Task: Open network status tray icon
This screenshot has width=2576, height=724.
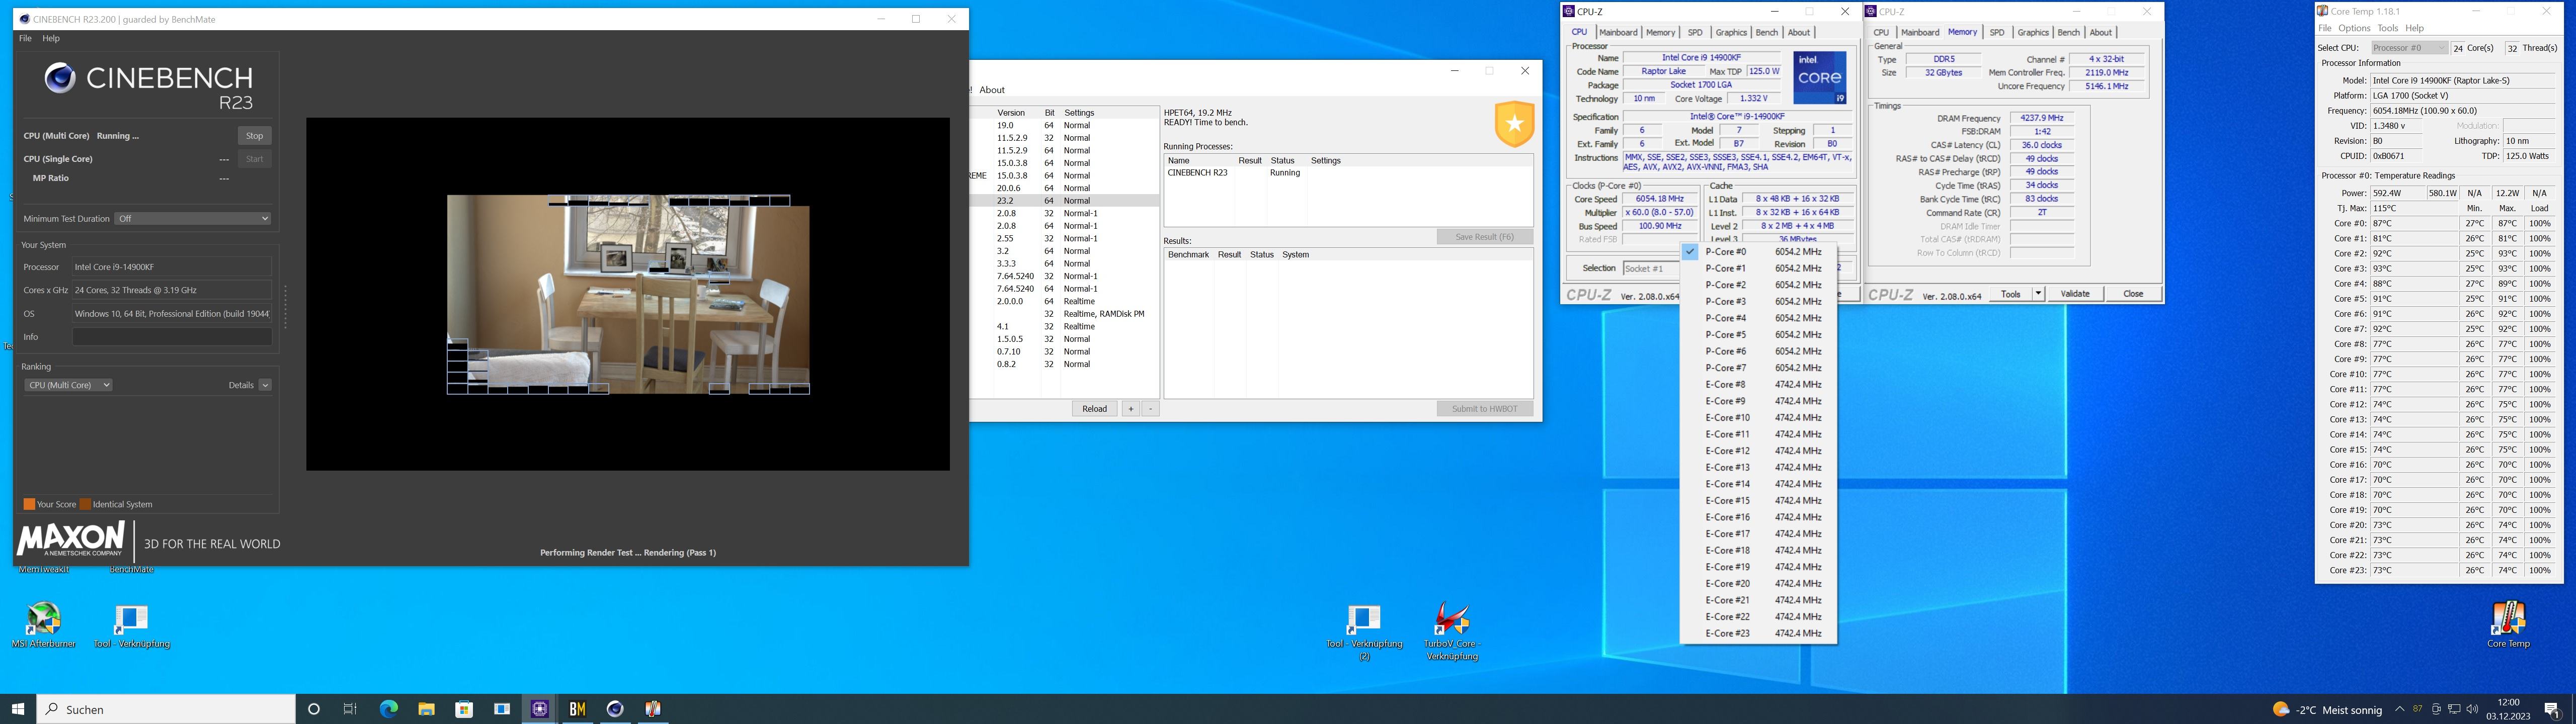Action: pyautogui.click(x=2454, y=709)
